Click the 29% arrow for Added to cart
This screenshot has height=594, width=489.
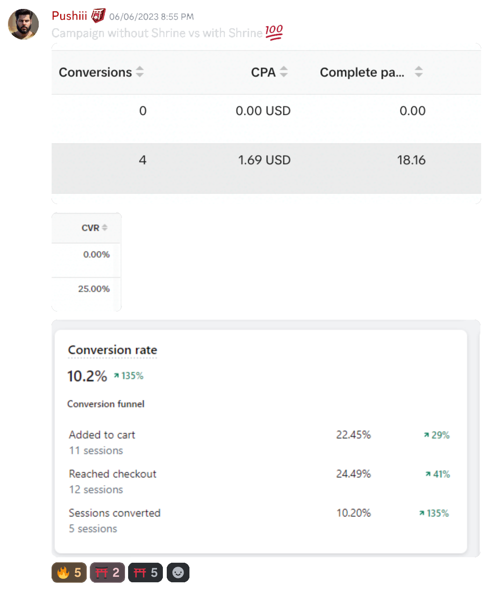click(x=427, y=435)
